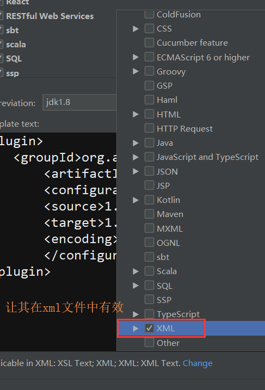
Task: Expand the TypeScript context node
Action: 135,314
